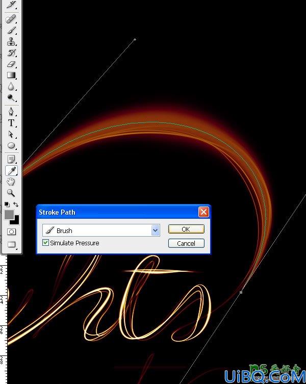Reset default foreground and background colors
This screenshot has height=384, width=306.
[x=7, y=204]
